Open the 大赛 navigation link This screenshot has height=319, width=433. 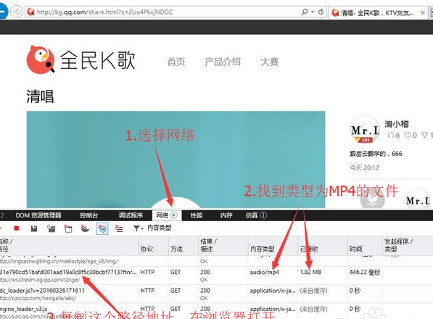(x=270, y=62)
